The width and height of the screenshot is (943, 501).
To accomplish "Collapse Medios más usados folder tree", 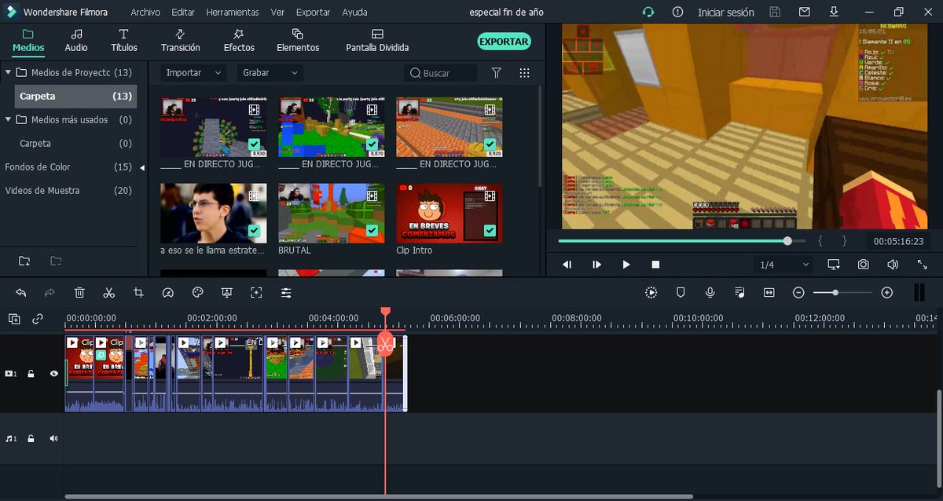I will (x=8, y=119).
